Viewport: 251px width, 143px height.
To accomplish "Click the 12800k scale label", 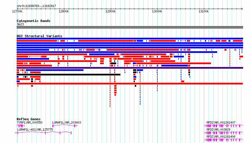I will (64, 11).
